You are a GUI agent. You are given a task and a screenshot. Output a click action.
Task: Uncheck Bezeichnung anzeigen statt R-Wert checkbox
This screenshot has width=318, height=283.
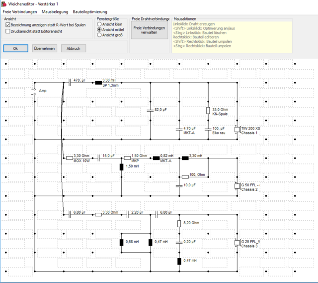(8, 24)
